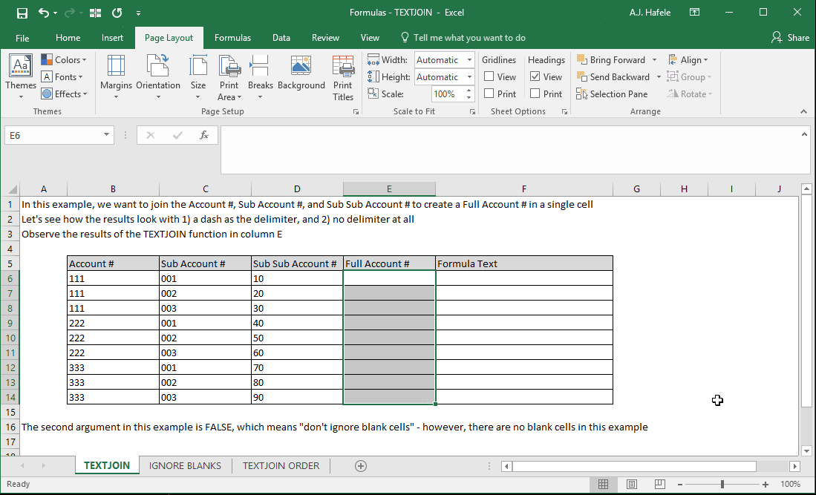This screenshot has width=816, height=495.
Task: Toggle Gridlines View checkbox
Action: click(489, 77)
